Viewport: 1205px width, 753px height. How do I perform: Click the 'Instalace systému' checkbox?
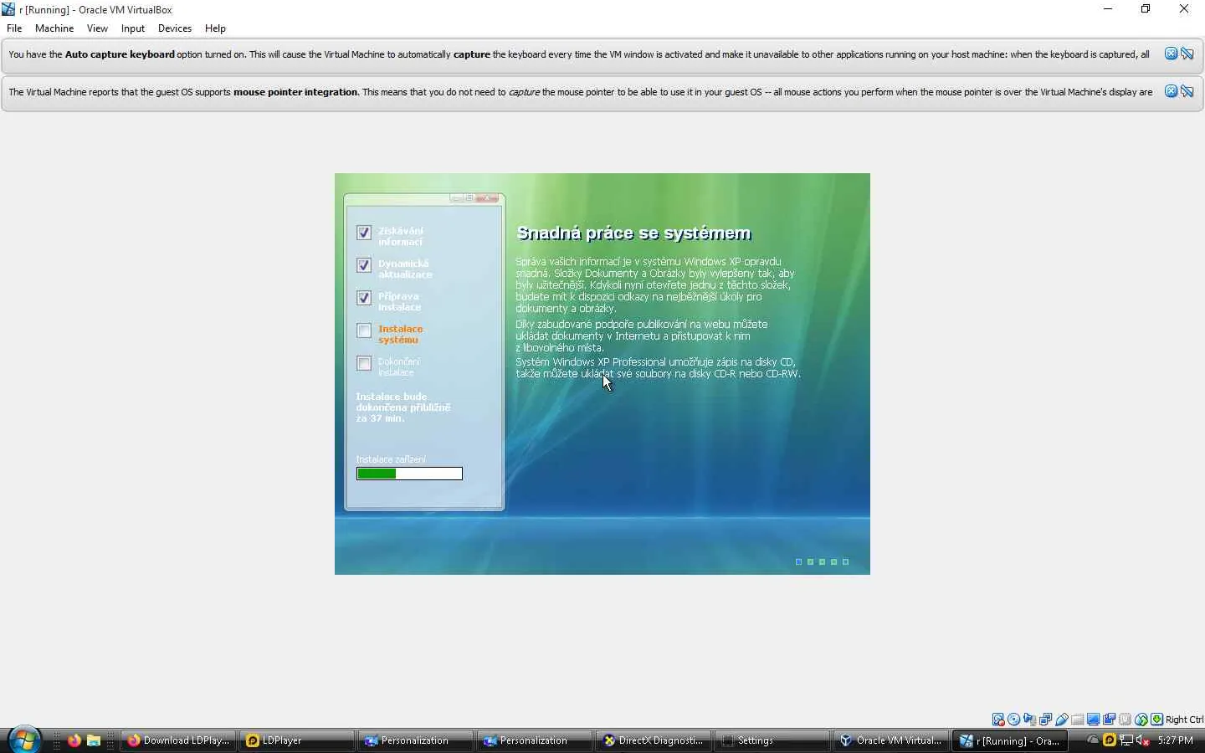(x=364, y=330)
